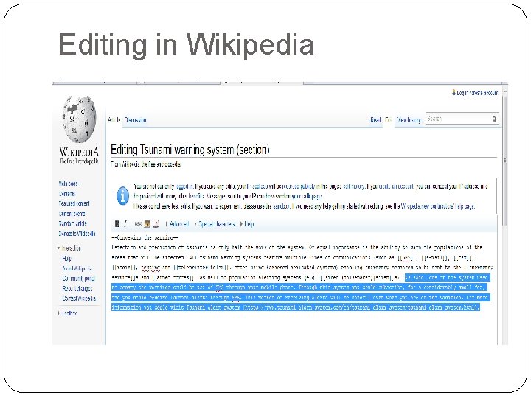531x398 pixels.
Task: Click the search magnifier icon
Action: [x=494, y=119]
